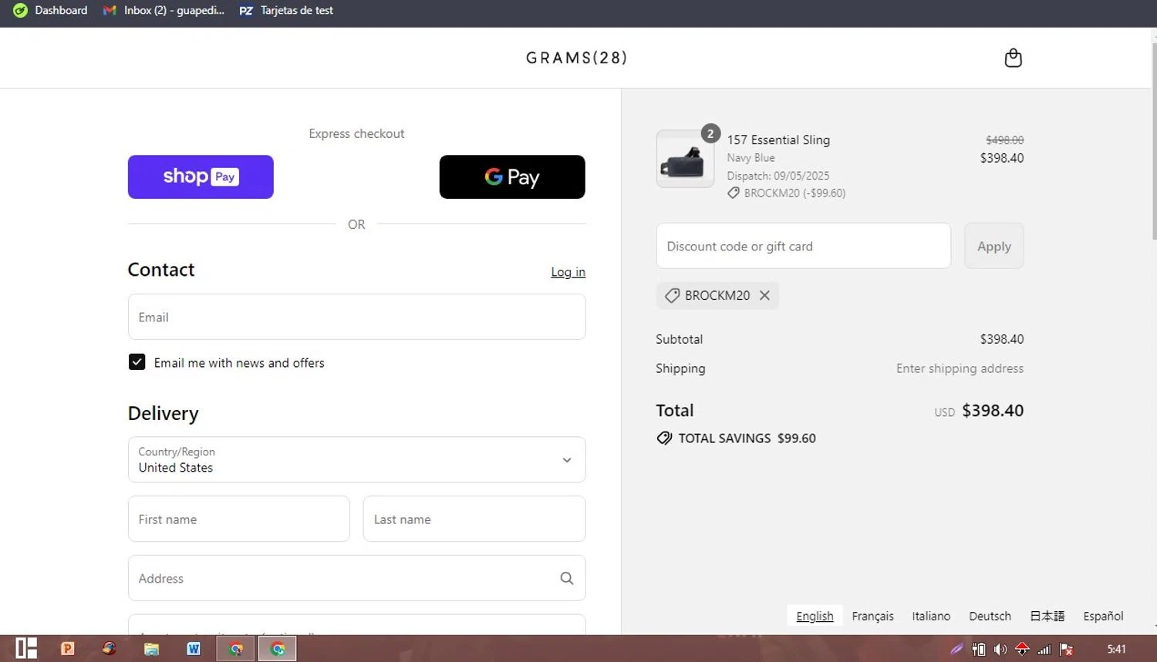Image resolution: width=1157 pixels, height=662 pixels.
Task: Switch language to Japanese
Action: coord(1047,616)
